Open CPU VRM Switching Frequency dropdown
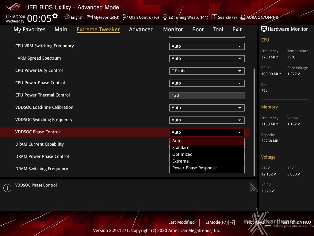Viewport: 314px width, 236px height. (x=207, y=46)
